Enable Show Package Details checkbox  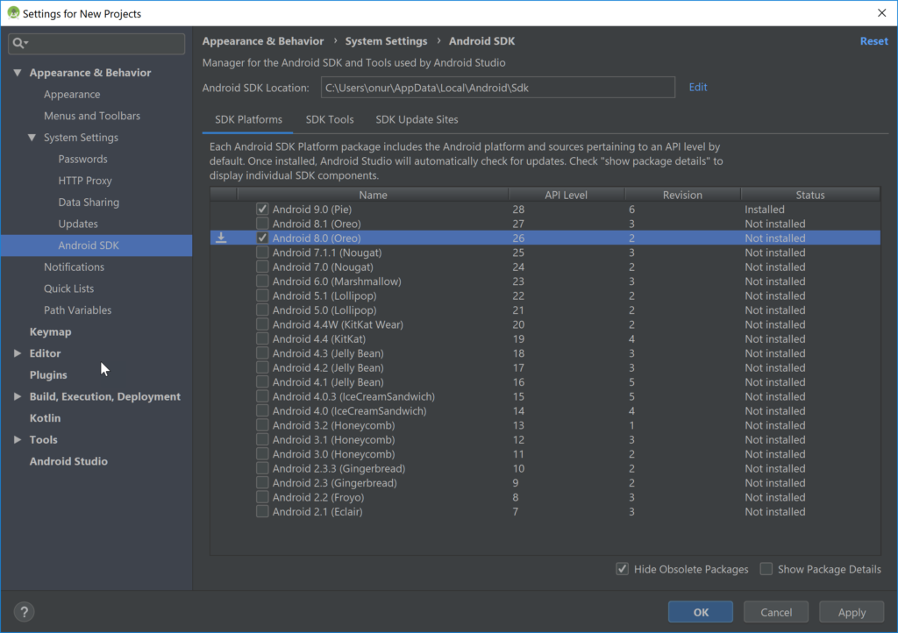pos(766,569)
